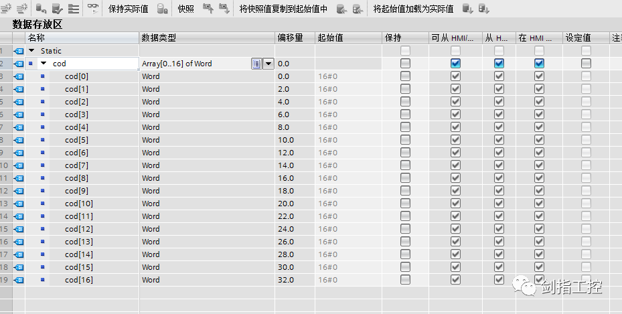Screen dimensions: 622x314
Task: Open the data type dropdown arrow for cod
Action: [x=268, y=64]
